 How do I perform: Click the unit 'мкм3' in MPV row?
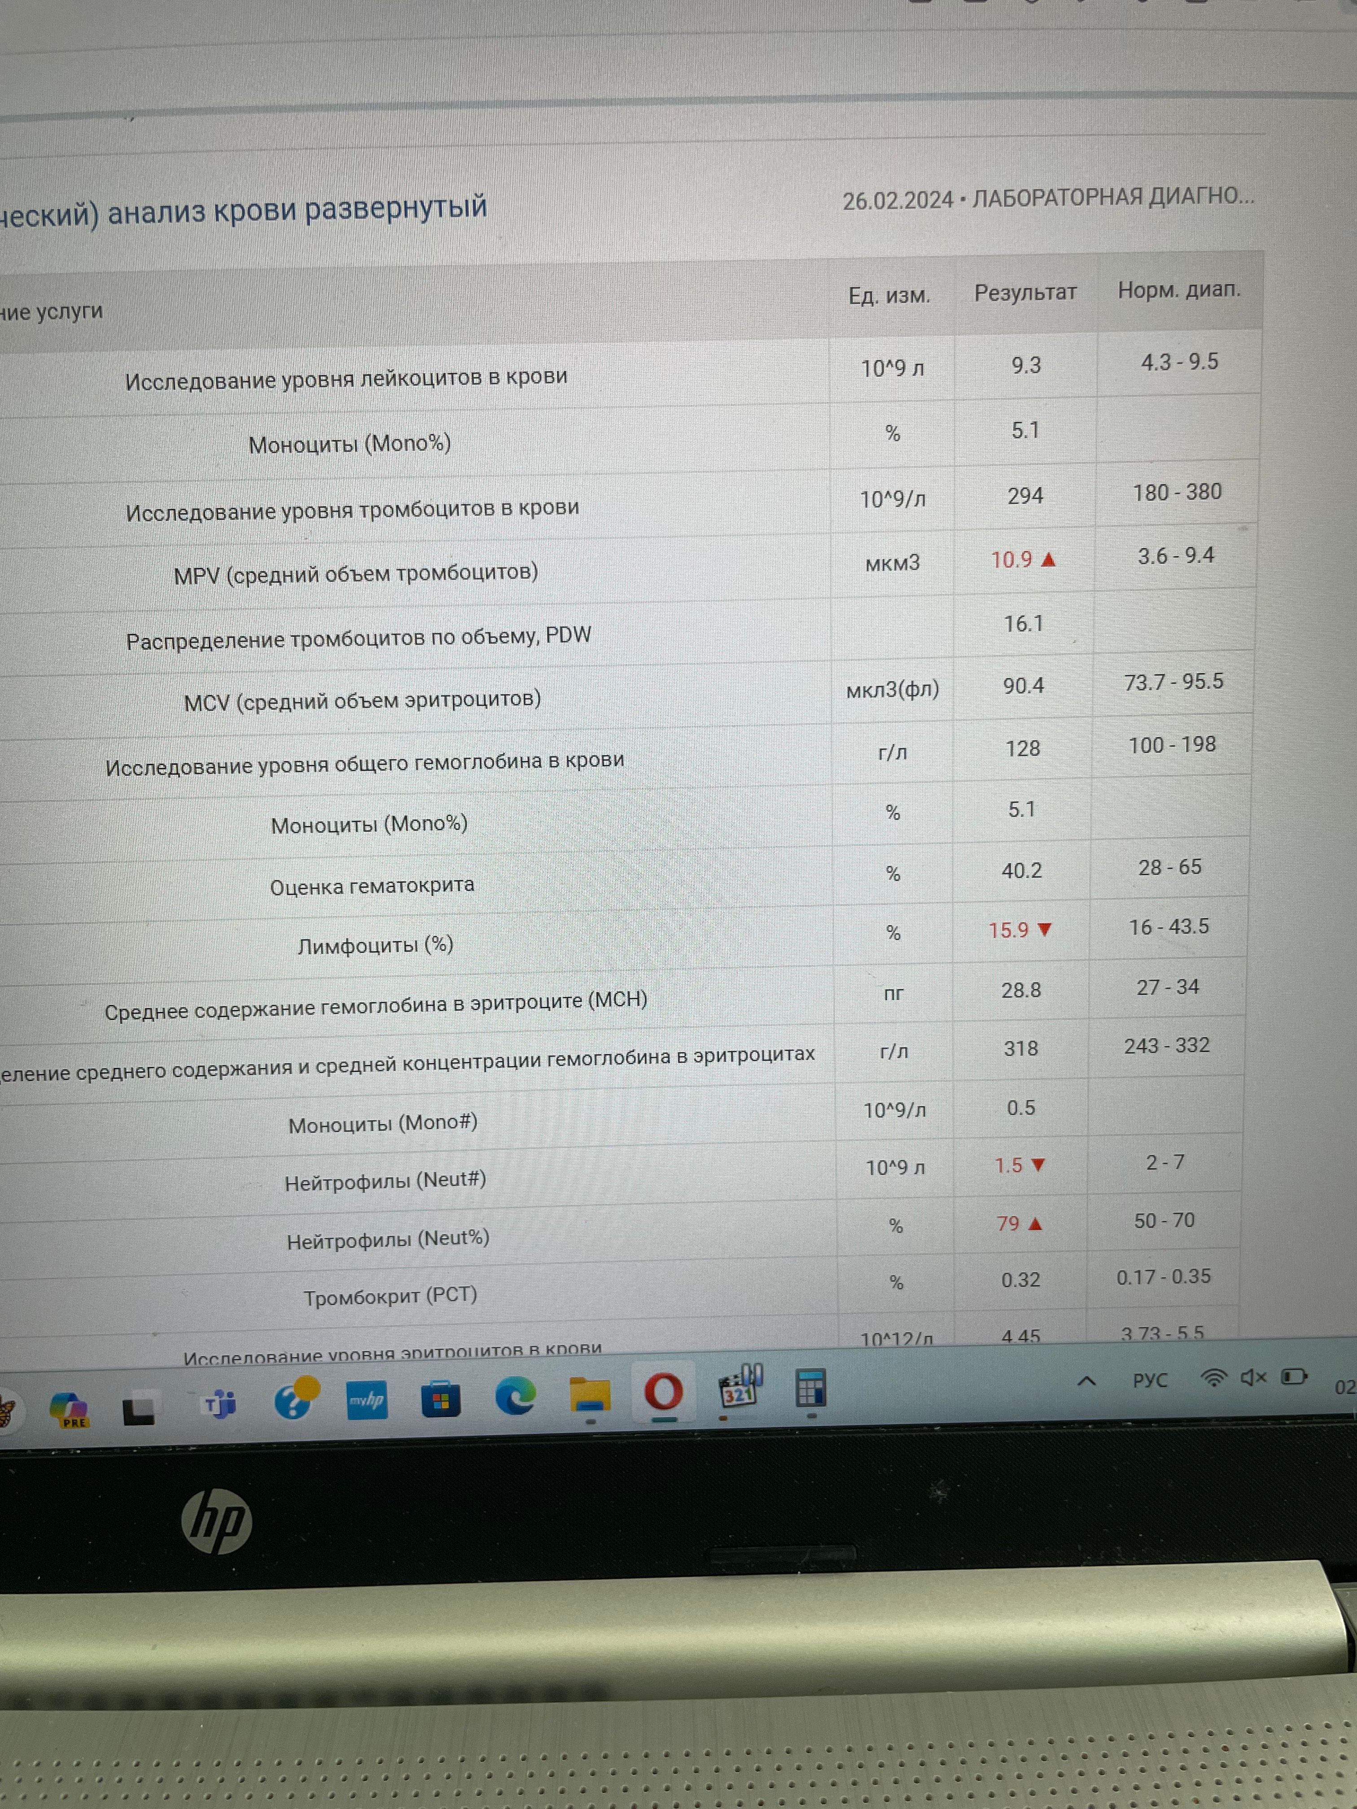point(893,564)
